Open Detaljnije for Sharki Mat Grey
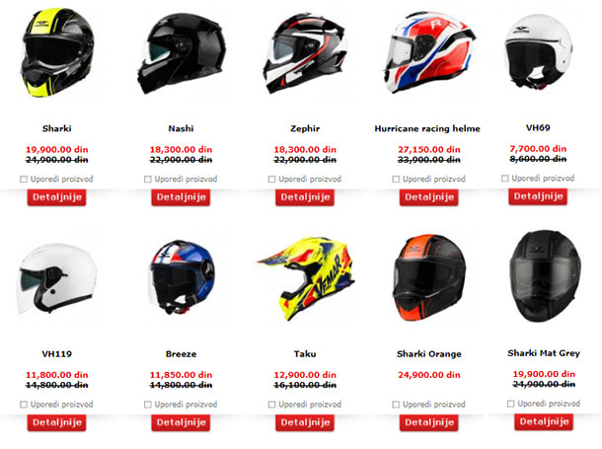 (x=544, y=421)
